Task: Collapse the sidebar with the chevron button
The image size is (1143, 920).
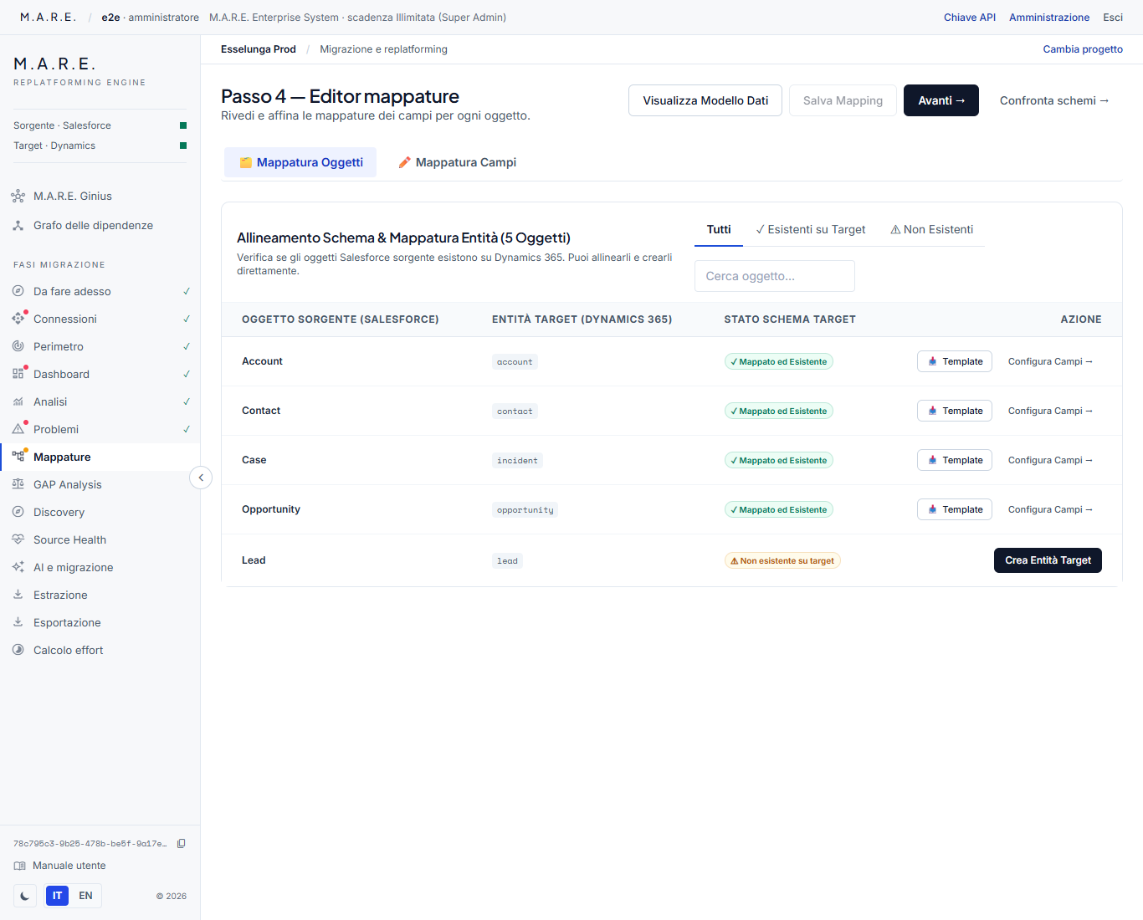Action: [201, 478]
